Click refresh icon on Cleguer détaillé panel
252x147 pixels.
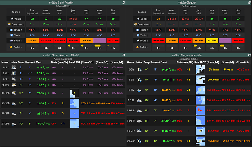[249, 55]
